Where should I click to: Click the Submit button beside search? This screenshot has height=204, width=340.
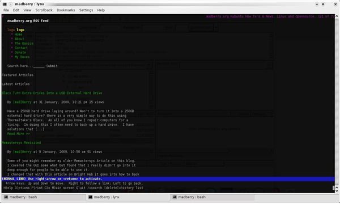click(x=52, y=66)
